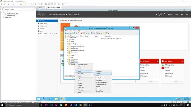Click Server Manager refresh icon
Screen dimensions: 191x107
(x=159, y=15)
